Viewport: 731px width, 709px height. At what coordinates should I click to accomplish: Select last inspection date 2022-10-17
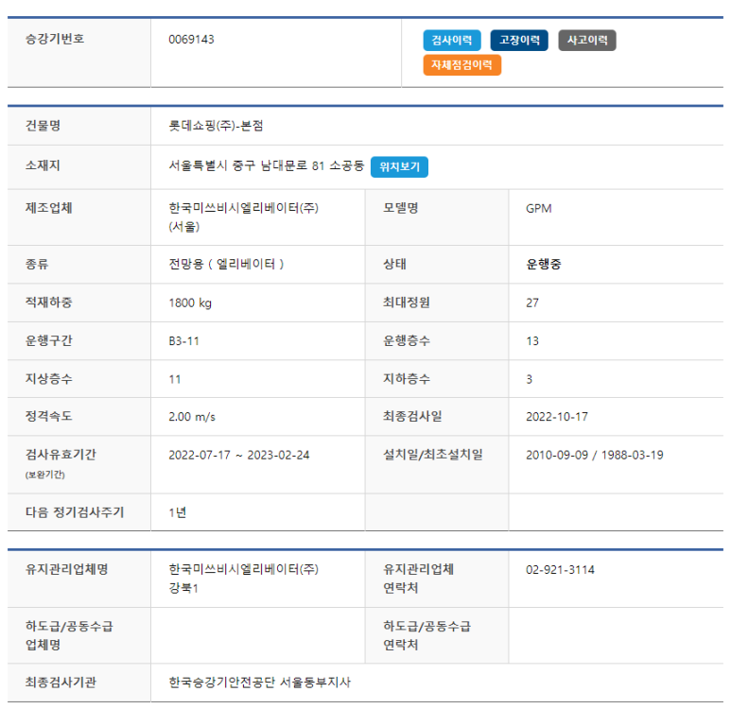(557, 417)
